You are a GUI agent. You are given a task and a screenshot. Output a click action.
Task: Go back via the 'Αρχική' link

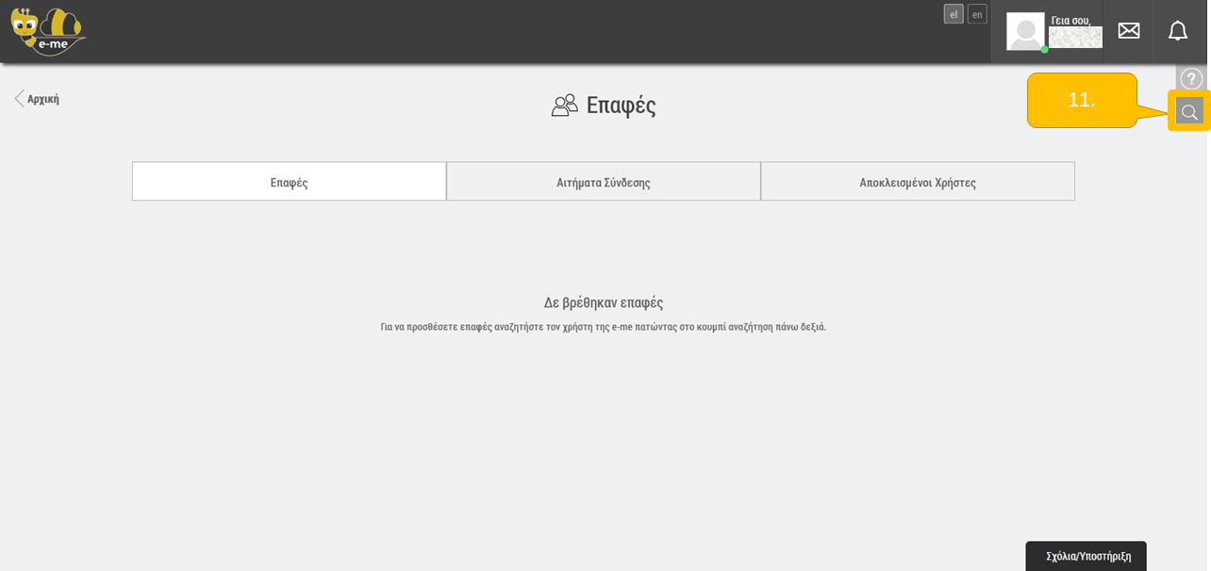coord(43,99)
